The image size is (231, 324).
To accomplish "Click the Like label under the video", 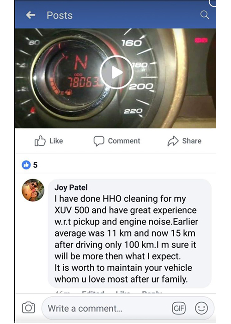I will click(56, 141).
